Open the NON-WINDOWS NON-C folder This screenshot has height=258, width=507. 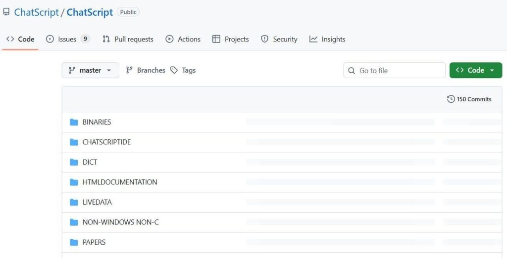click(120, 222)
